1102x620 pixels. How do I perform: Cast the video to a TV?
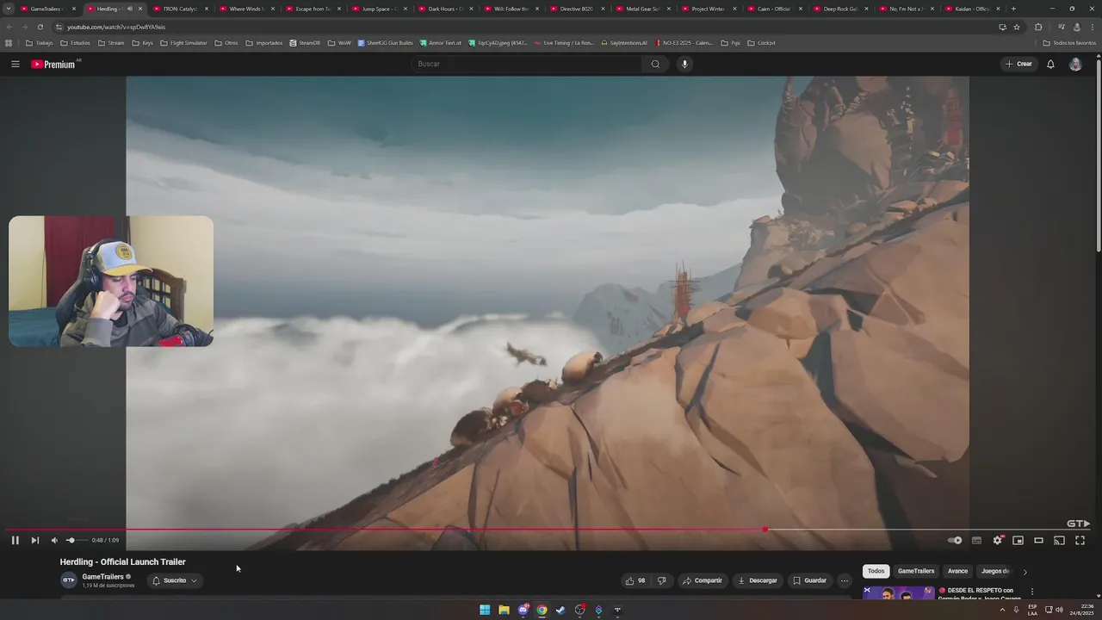1059,541
